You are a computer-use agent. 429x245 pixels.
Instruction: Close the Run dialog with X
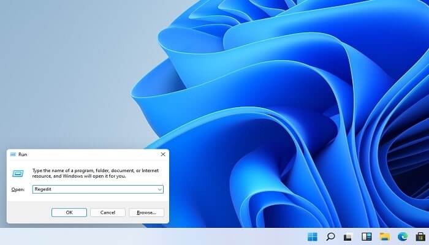pyautogui.click(x=162, y=155)
